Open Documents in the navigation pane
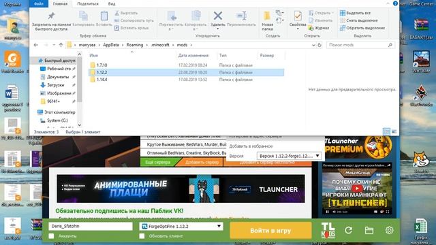Viewport: 436px width, 245px height. (x=57, y=77)
